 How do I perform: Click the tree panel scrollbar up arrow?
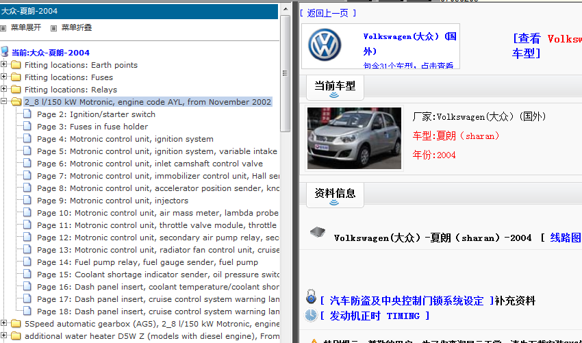tap(285, 9)
